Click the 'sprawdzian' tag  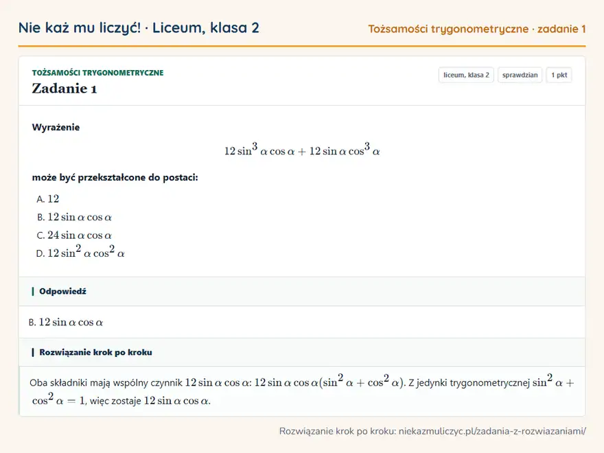point(520,75)
